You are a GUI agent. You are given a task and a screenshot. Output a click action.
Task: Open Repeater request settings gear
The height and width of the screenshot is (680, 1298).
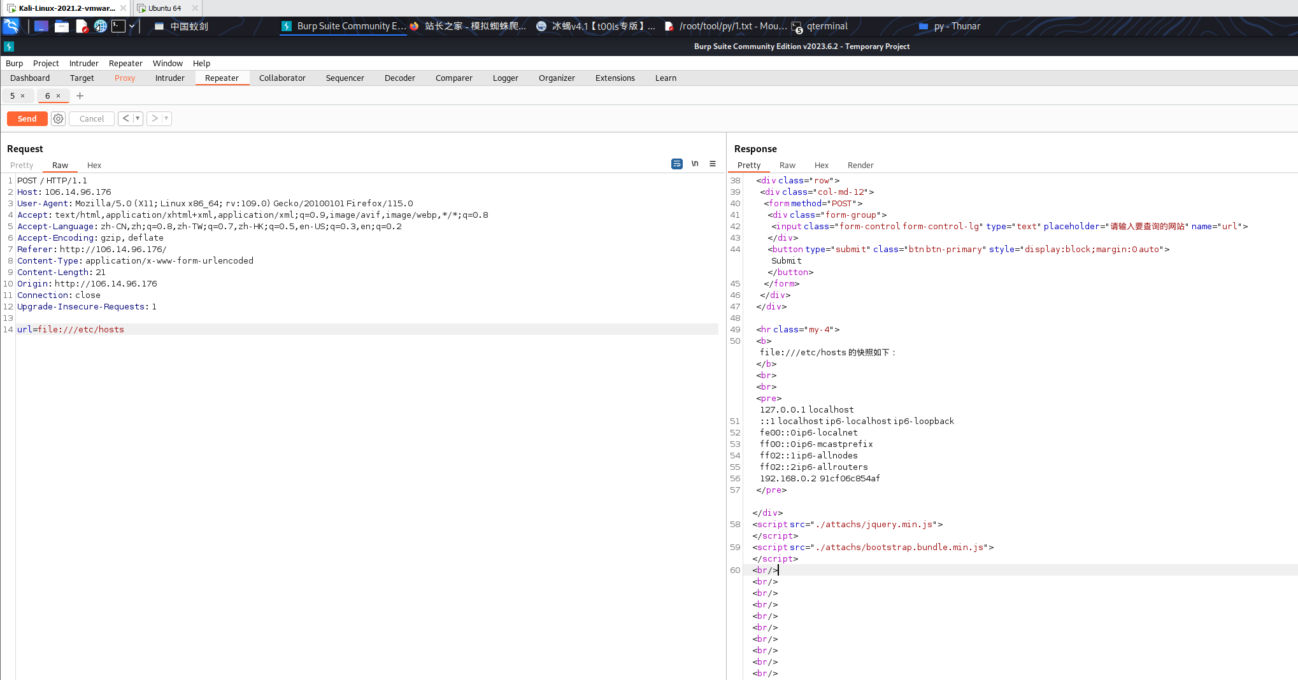click(58, 118)
